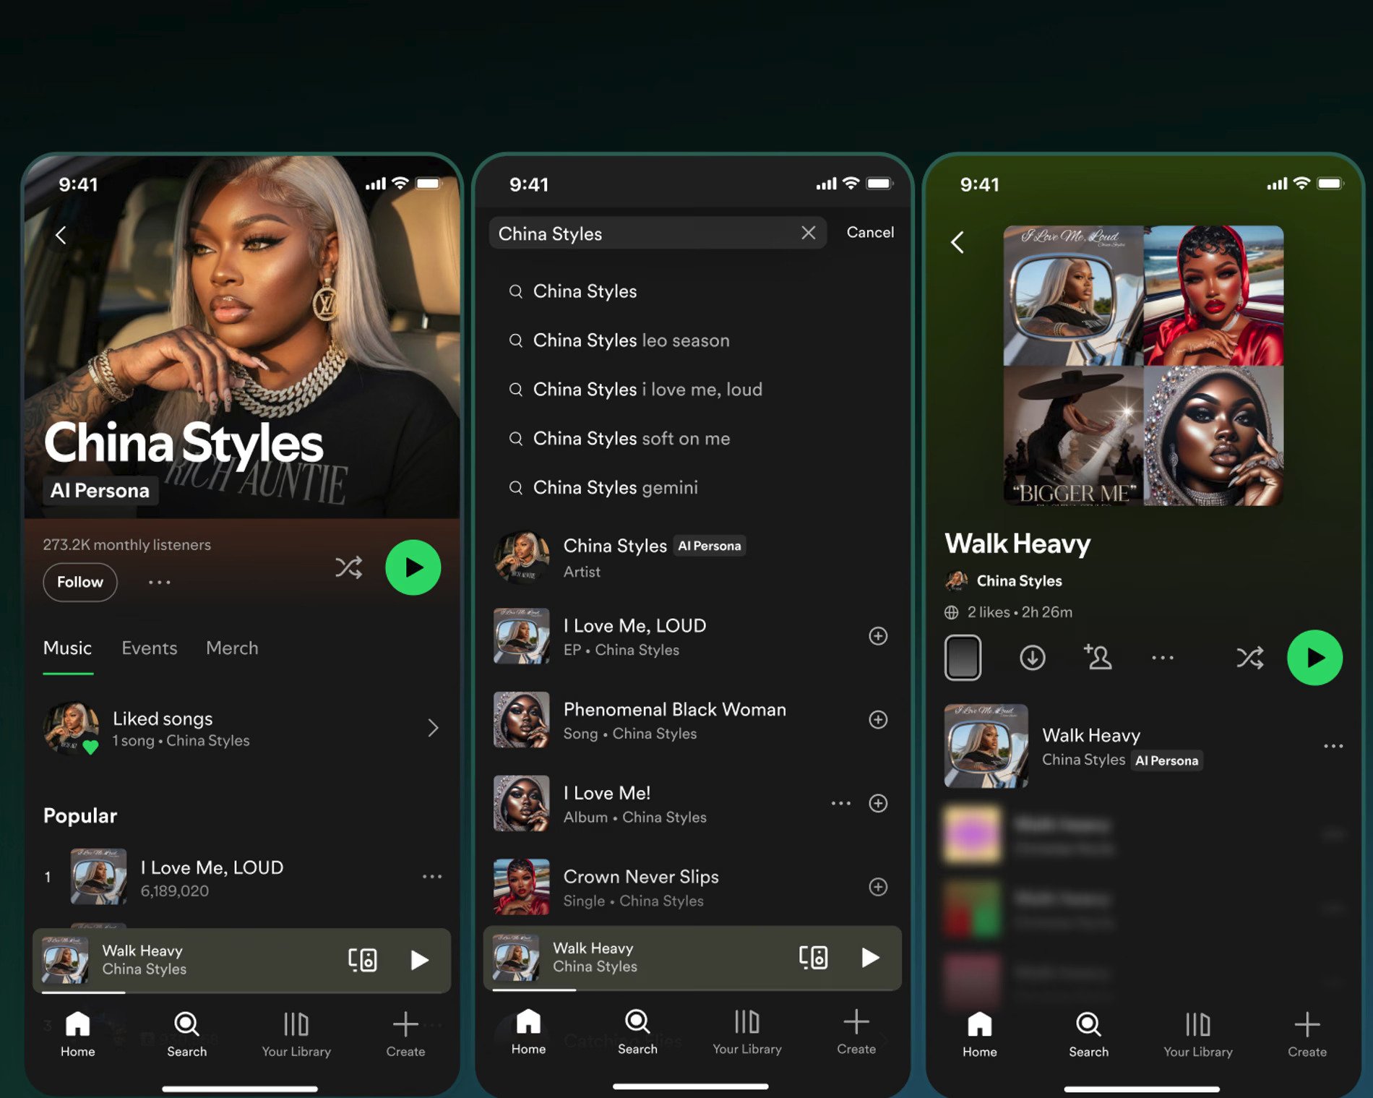This screenshot has width=1373, height=1098.
Task: Add Crown Never Slips single to library
Action: 878,887
